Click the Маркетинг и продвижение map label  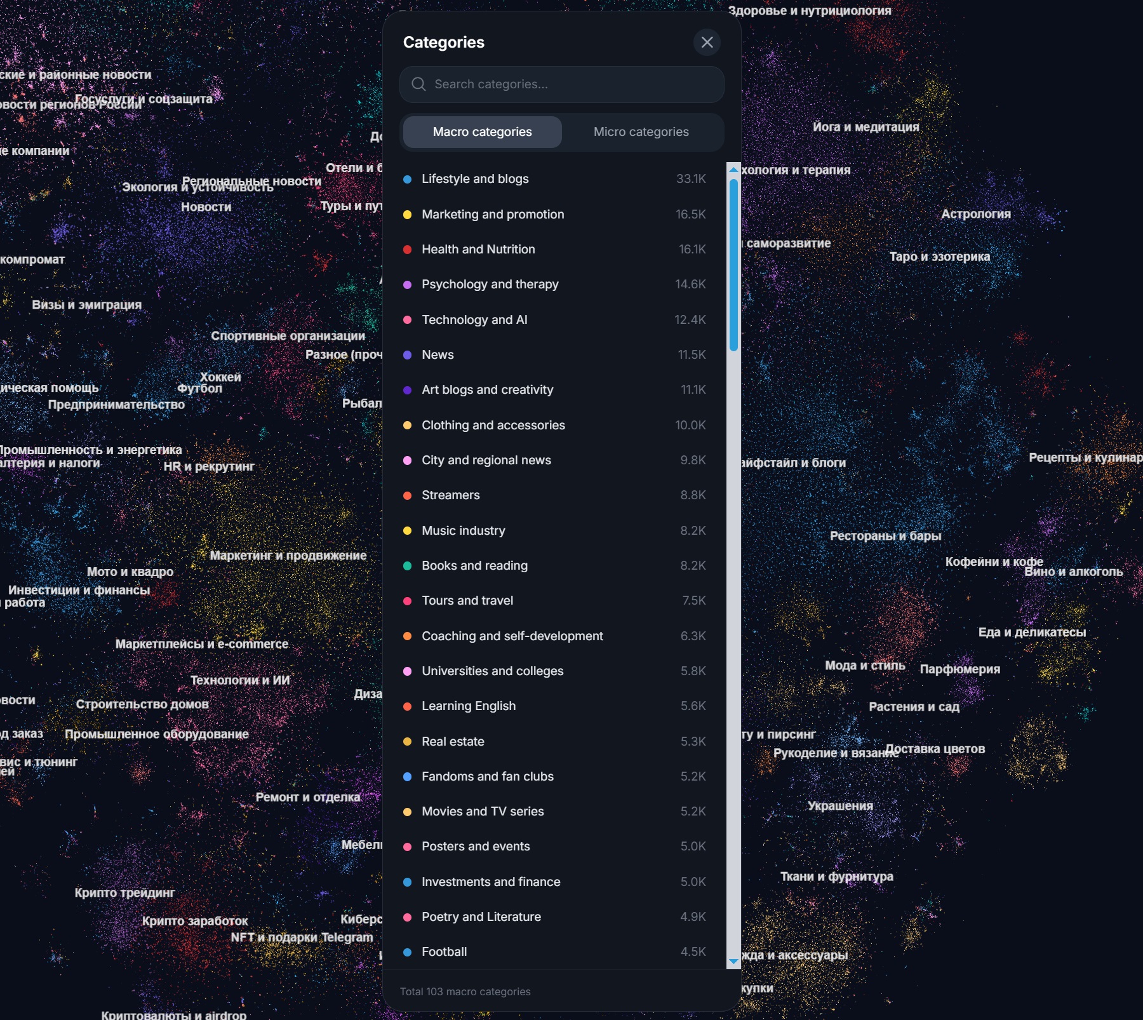(x=288, y=556)
